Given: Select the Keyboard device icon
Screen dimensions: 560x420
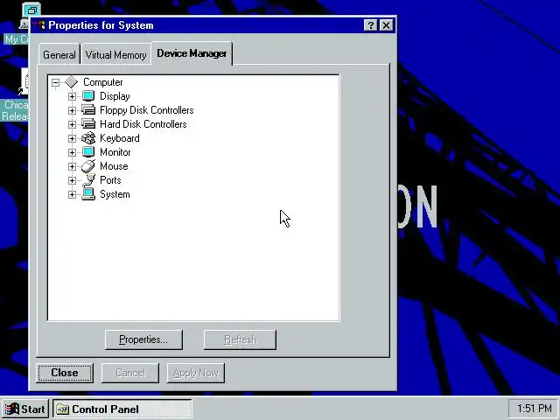Looking at the screenshot, I should coord(88,138).
